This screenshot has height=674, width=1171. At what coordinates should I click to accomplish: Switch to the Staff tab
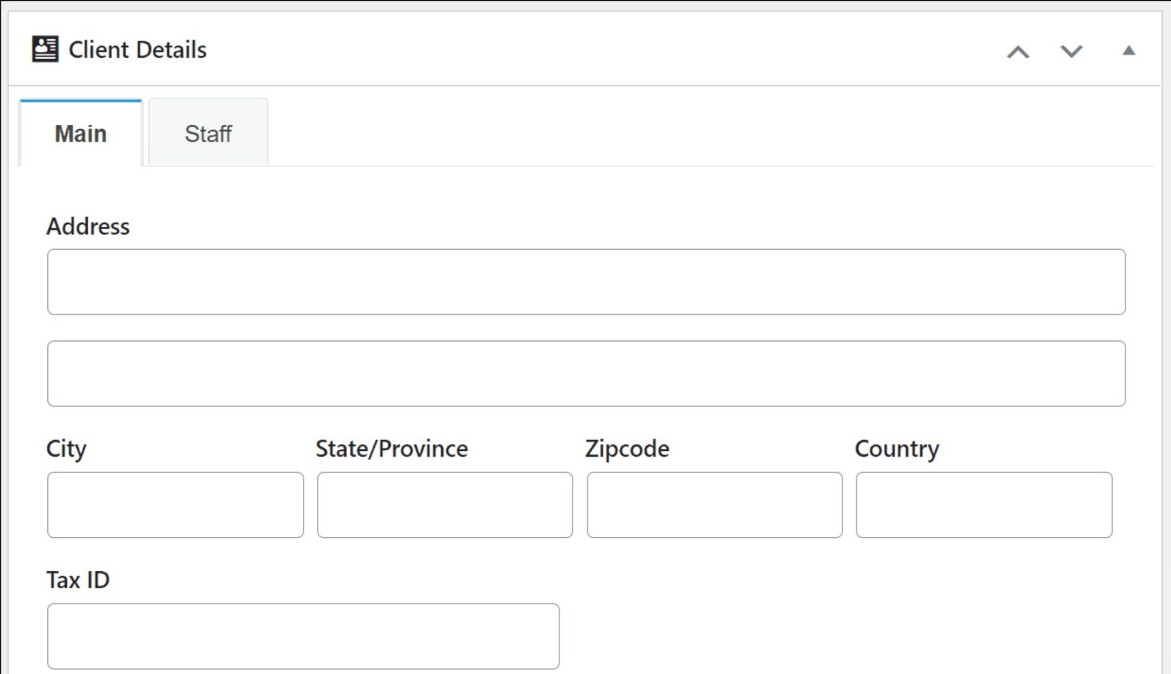208,133
